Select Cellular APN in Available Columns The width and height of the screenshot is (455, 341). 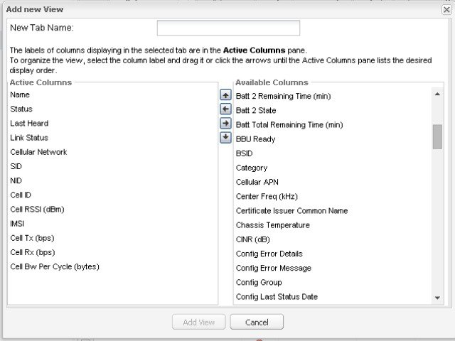point(257,182)
